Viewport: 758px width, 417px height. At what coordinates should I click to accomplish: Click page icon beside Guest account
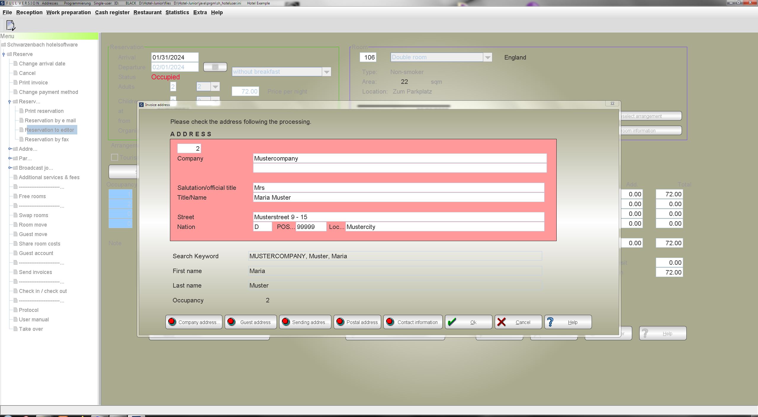[15, 253]
